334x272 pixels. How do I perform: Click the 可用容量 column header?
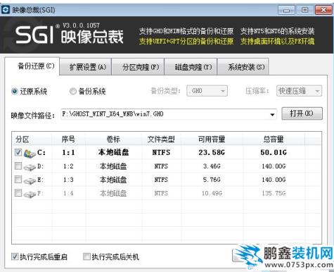212,140
